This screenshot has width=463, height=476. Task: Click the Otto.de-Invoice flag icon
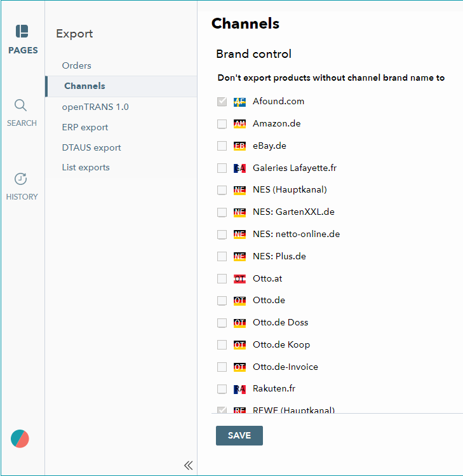pyautogui.click(x=239, y=367)
